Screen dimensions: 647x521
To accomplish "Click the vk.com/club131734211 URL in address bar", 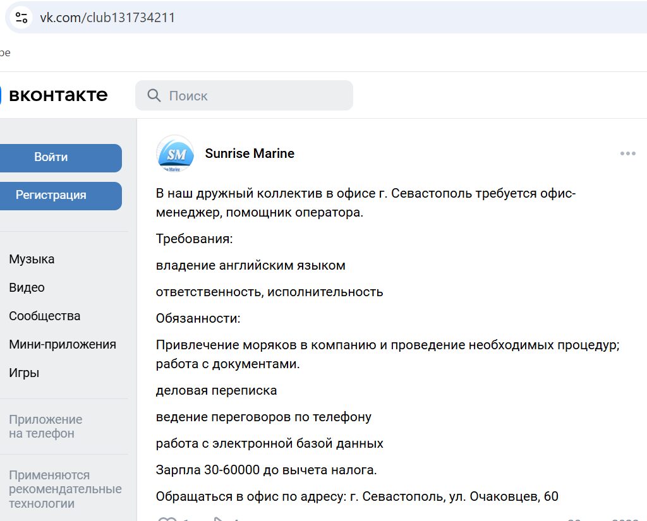I will click(107, 18).
